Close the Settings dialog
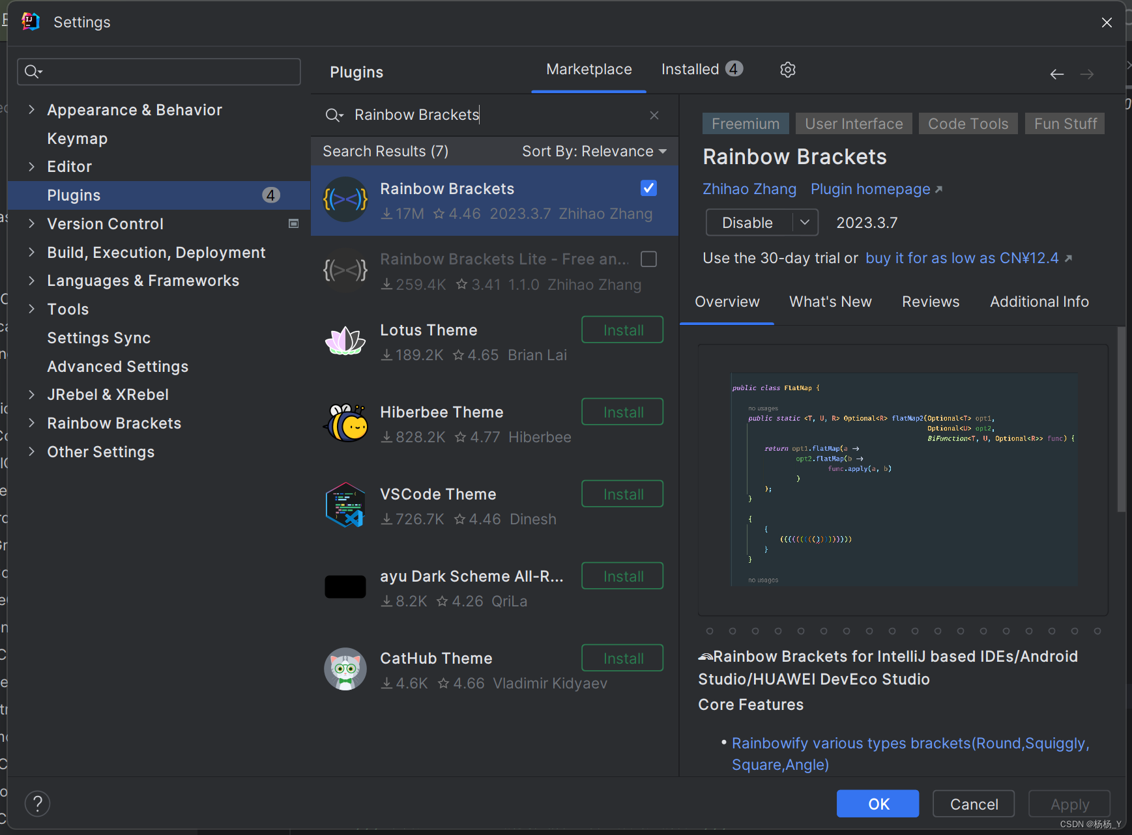The image size is (1132, 835). coord(1107,22)
